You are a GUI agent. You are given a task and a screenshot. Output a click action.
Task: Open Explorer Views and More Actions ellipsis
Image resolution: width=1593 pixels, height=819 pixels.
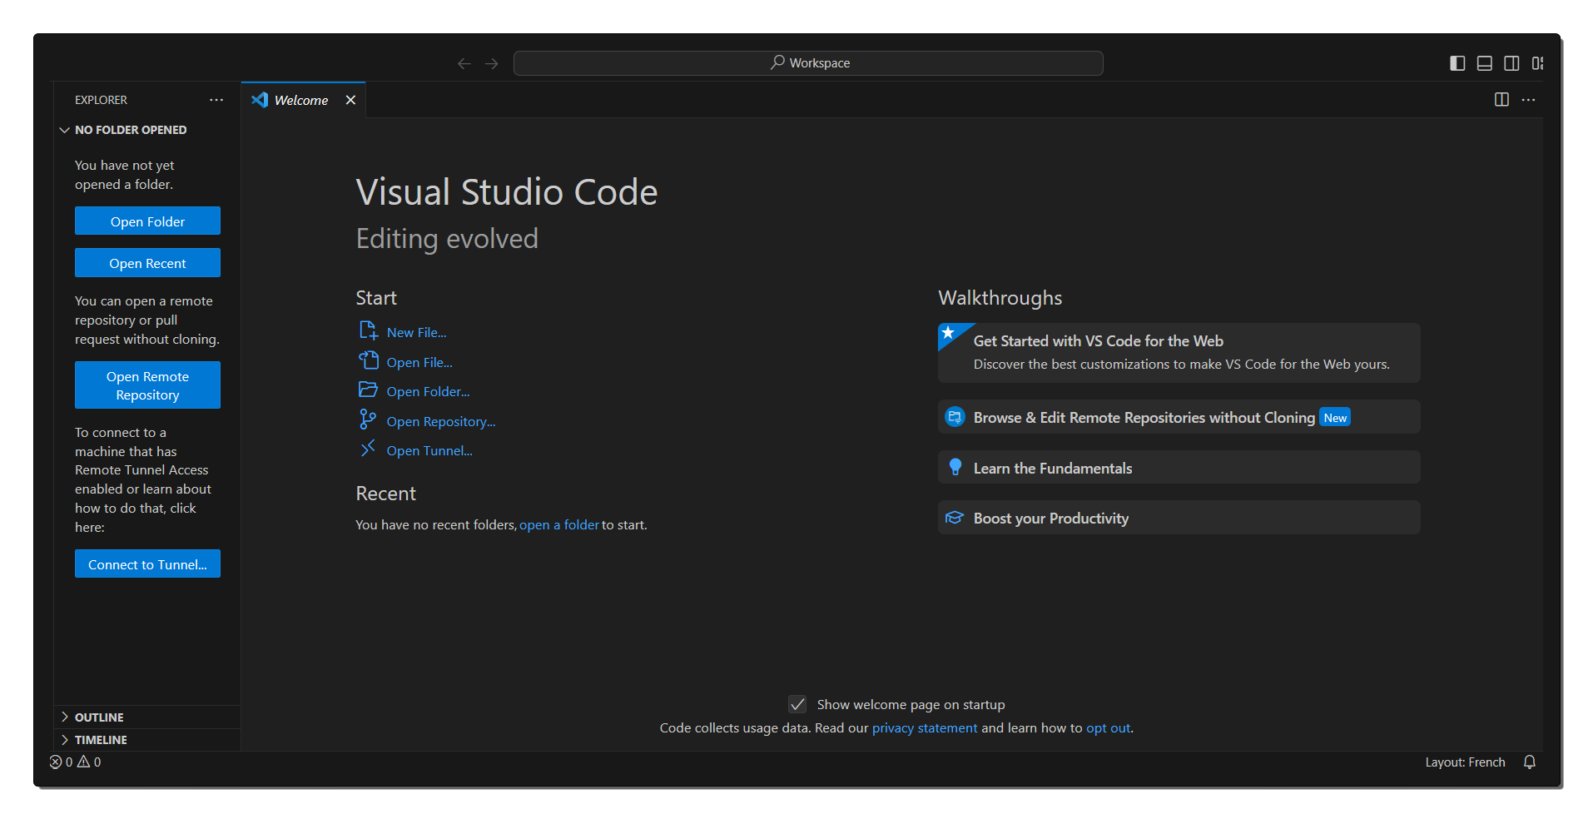point(216,100)
